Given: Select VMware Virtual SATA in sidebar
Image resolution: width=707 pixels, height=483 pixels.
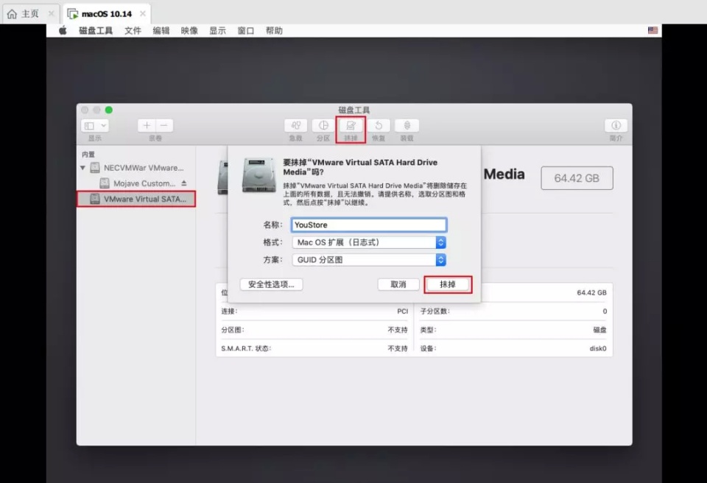Looking at the screenshot, I should 137,199.
